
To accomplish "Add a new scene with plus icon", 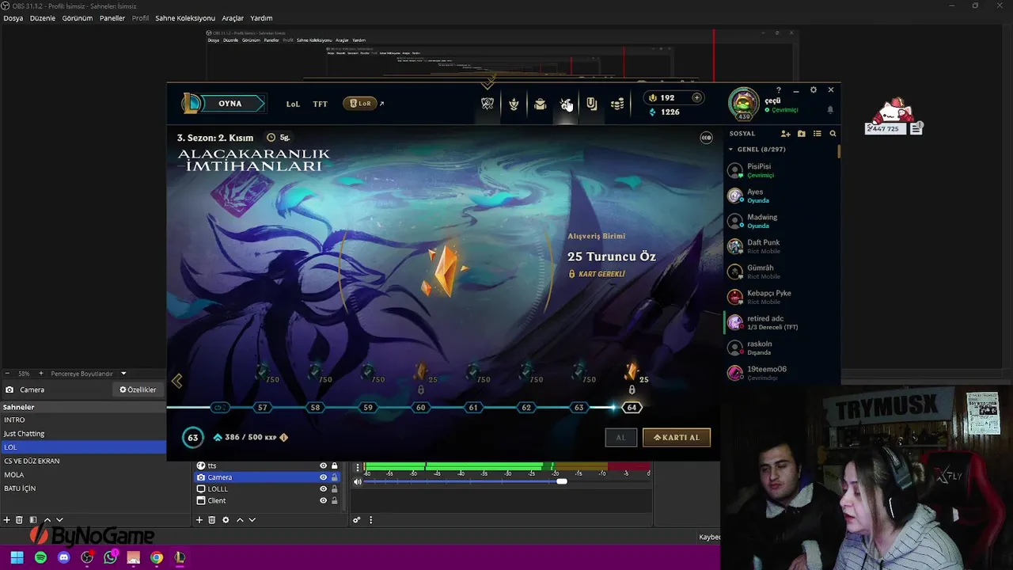I will tap(7, 520).
